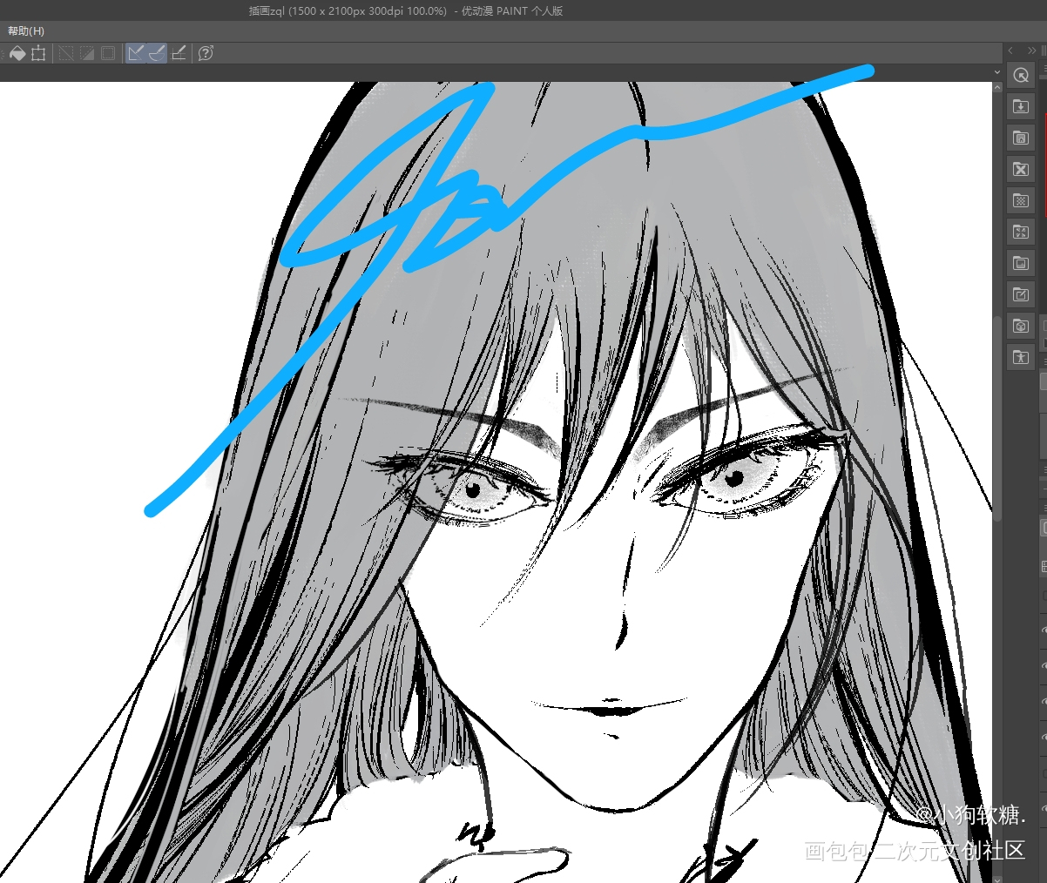The image size is (1047, 883).
Task: Click the invert selection icon
Action: click(x=87, y=53)
